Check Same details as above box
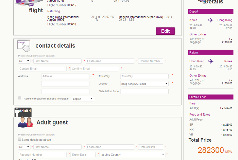Screen dimensions: 238x160 pyautogui.click(x=20, y=139)
